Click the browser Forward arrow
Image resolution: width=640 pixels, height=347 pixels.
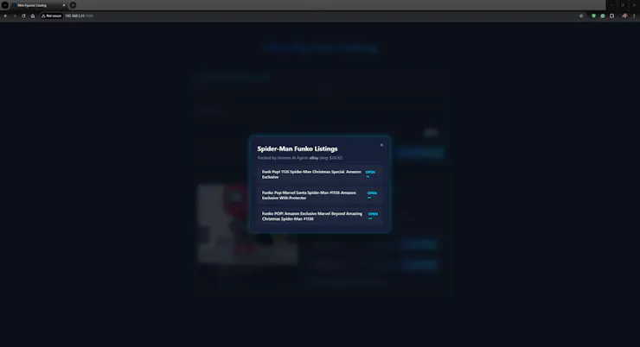[15, 16]
